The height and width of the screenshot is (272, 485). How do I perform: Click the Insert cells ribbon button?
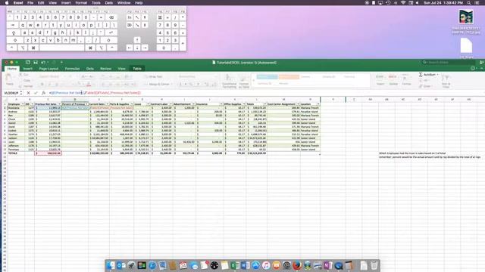[380, 80]
